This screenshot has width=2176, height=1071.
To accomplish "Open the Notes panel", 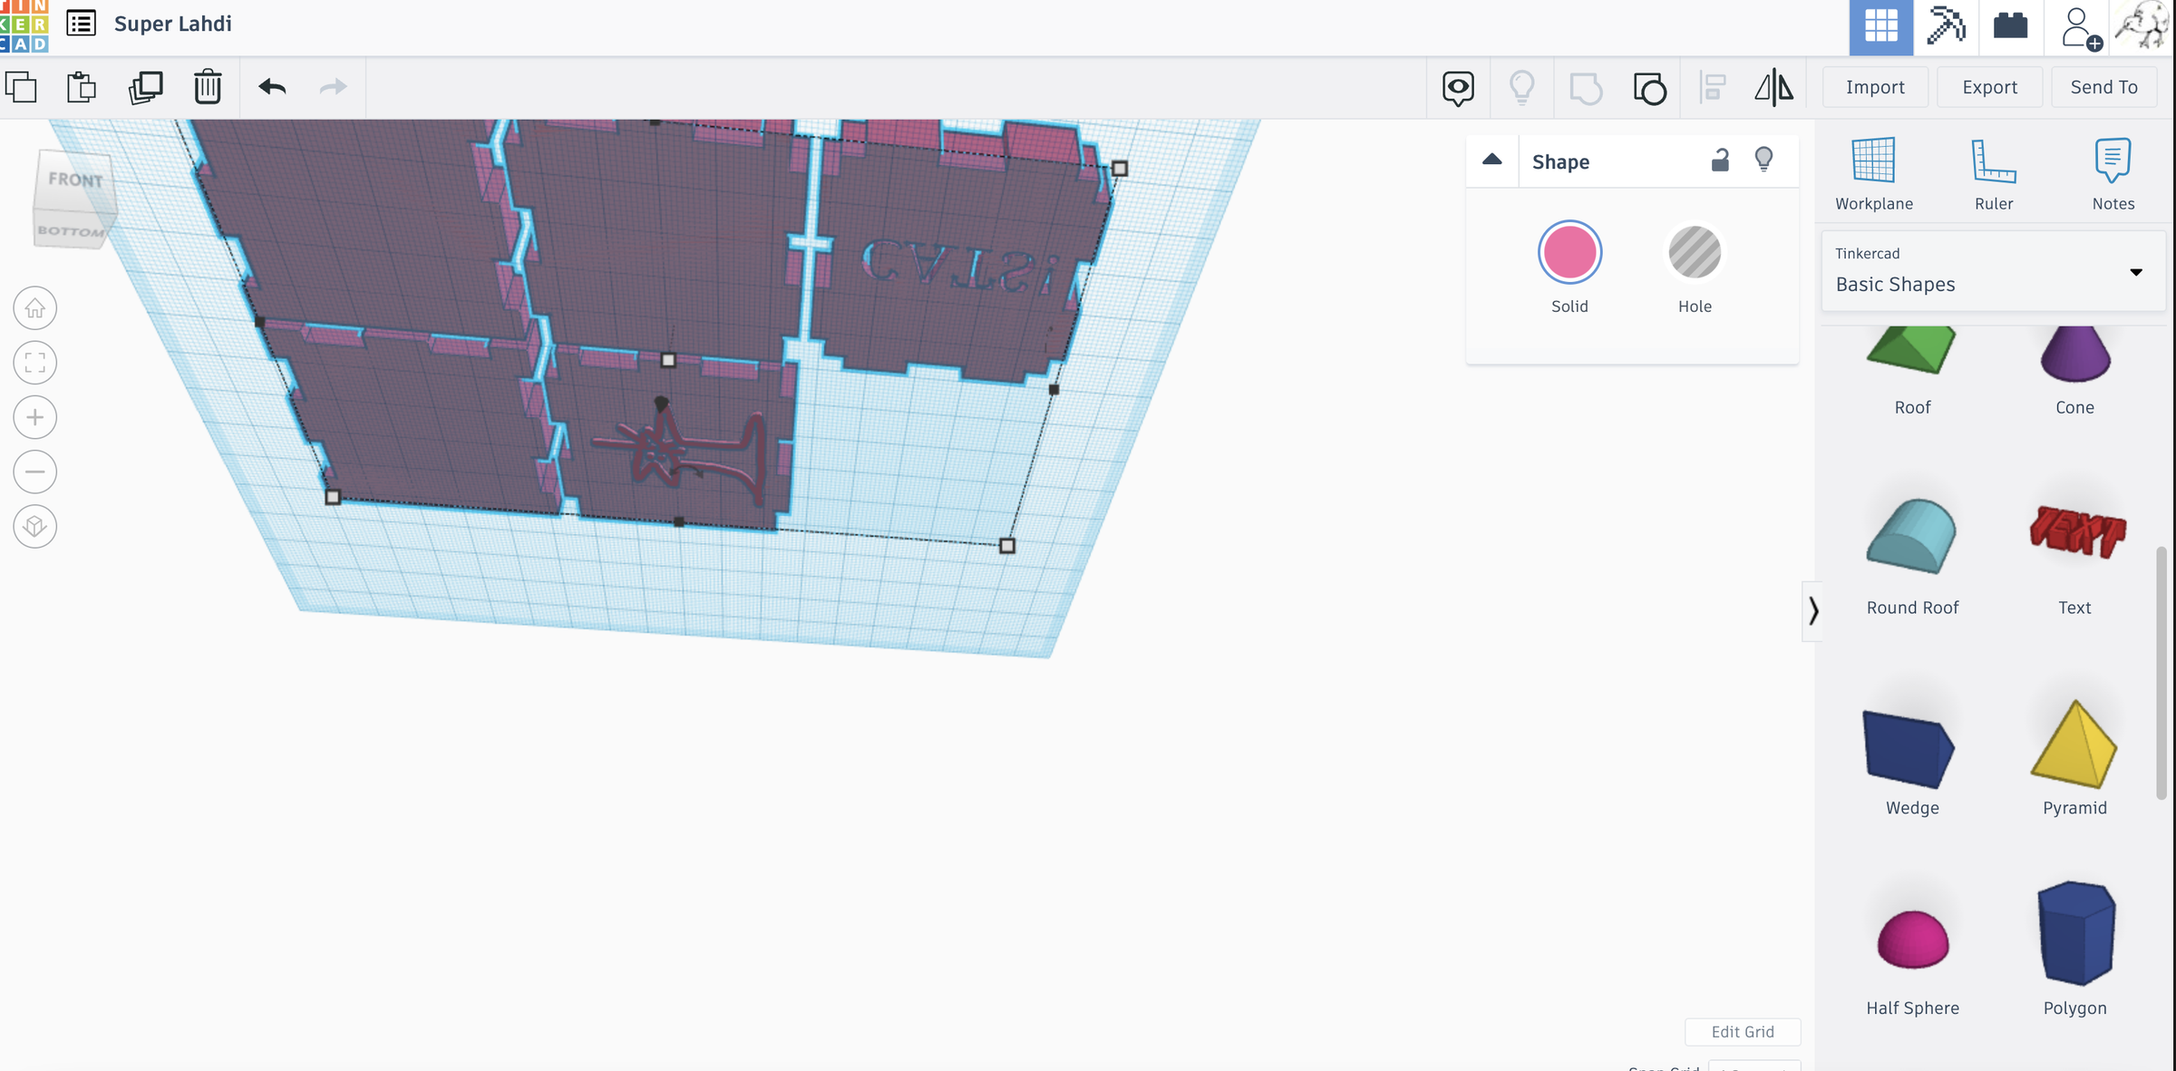I will (x=2113, y=168).
